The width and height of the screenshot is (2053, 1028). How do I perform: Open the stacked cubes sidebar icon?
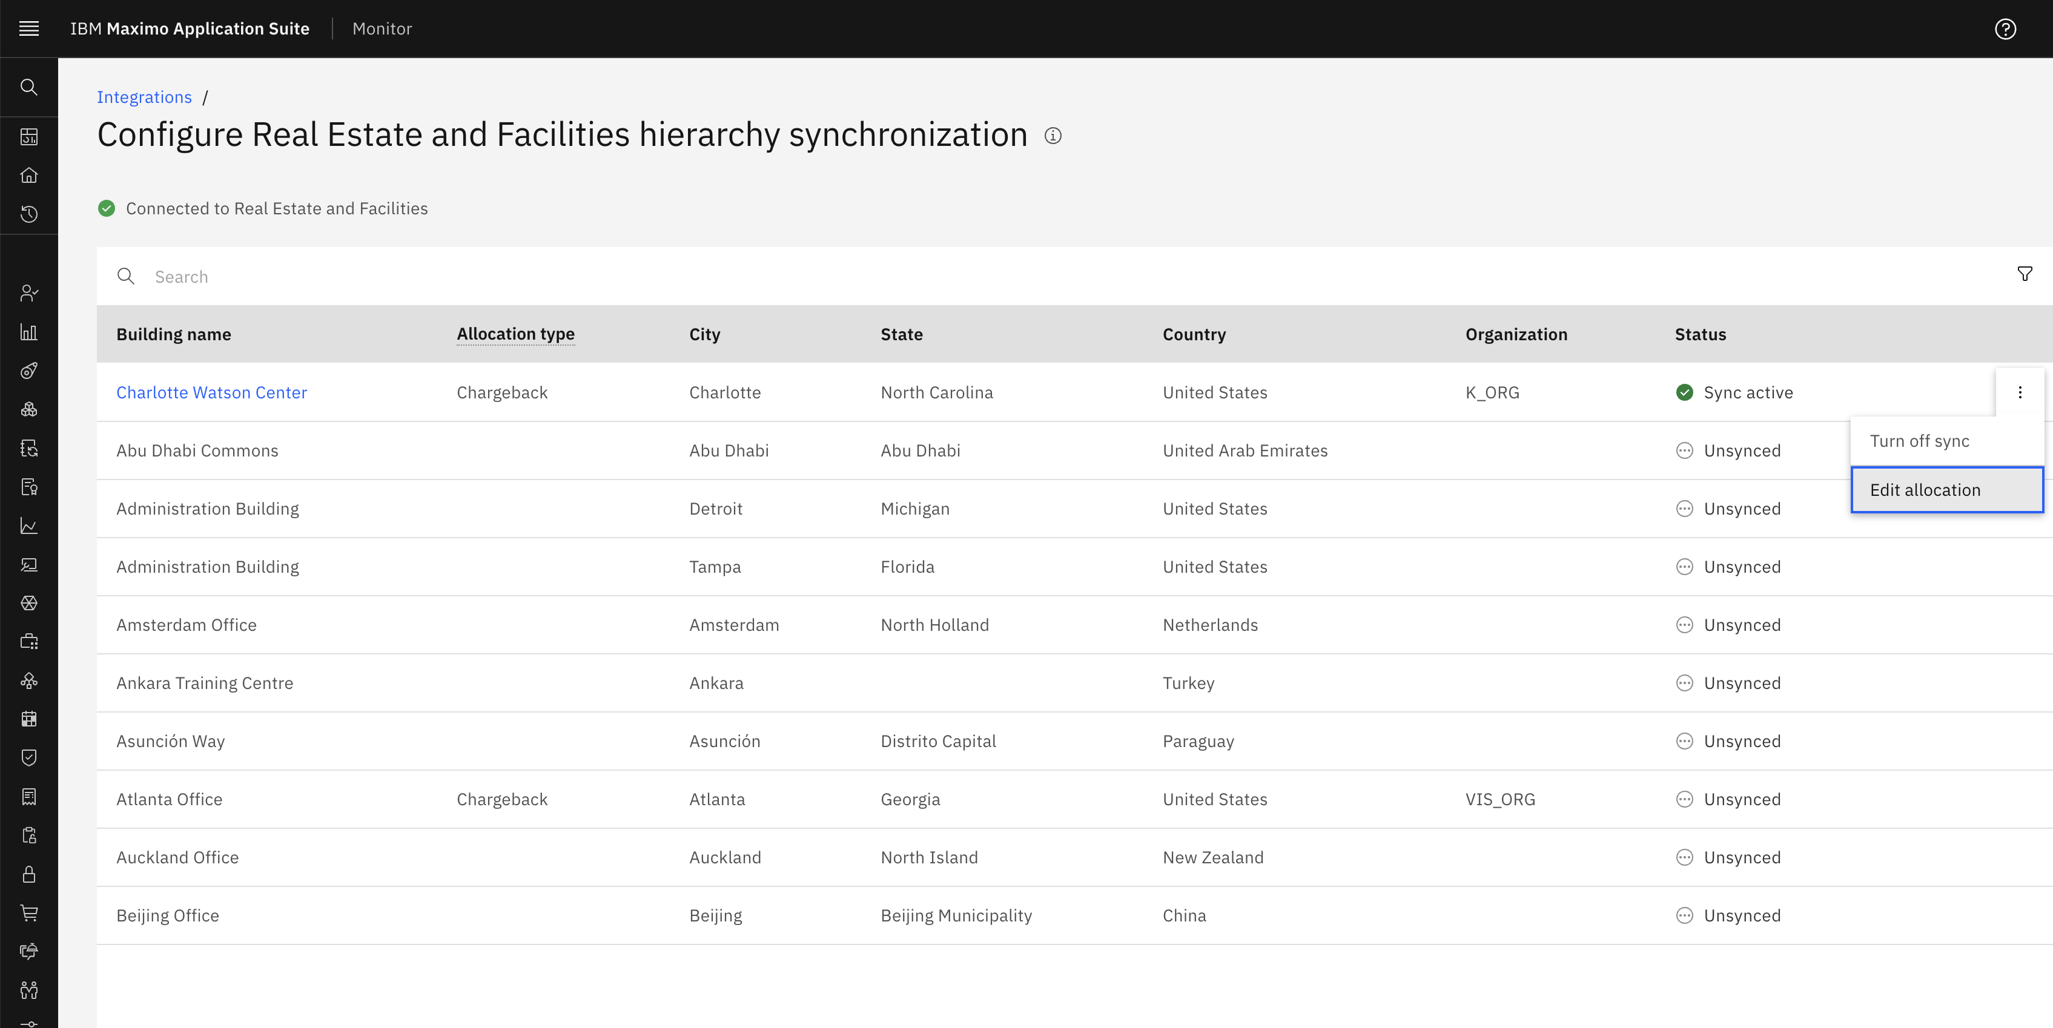[28, 410]
